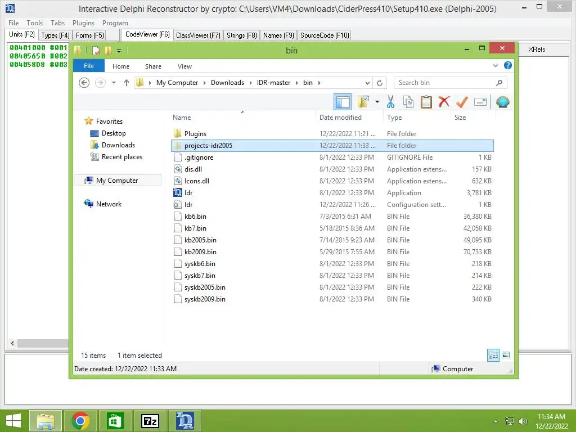Open the Home ribbon tab
576x432 pixels.
(x=121, y=66)
